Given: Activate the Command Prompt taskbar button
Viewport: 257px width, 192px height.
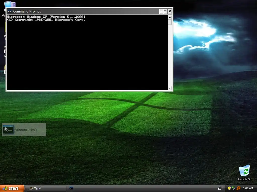Looking at the screenshot, I should (x=71, y=188).
